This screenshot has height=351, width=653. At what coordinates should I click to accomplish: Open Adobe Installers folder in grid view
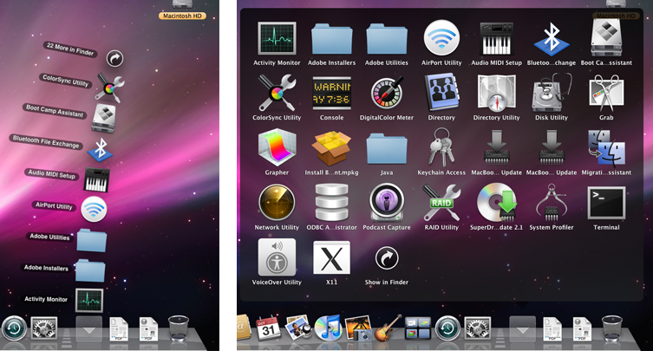coord(331,39)
